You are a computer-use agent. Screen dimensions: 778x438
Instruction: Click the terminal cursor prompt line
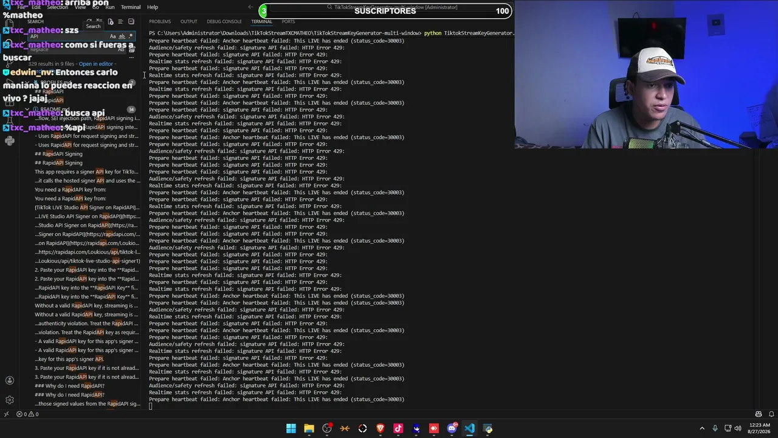click(x=151, y=406)
